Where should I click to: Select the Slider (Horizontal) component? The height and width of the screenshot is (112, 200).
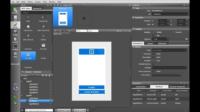pos(43,28)
